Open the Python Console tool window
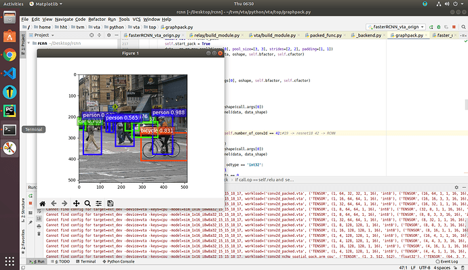Screen dimensions: 468x270 [119, 262]
